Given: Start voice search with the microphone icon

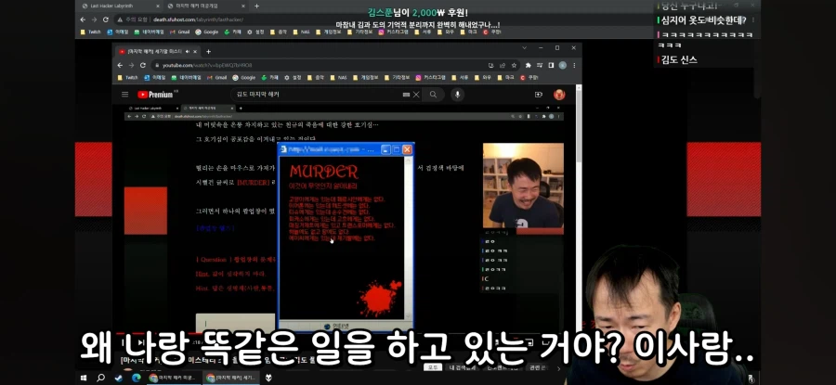Looking at the screenshot, I should [457, 95].
